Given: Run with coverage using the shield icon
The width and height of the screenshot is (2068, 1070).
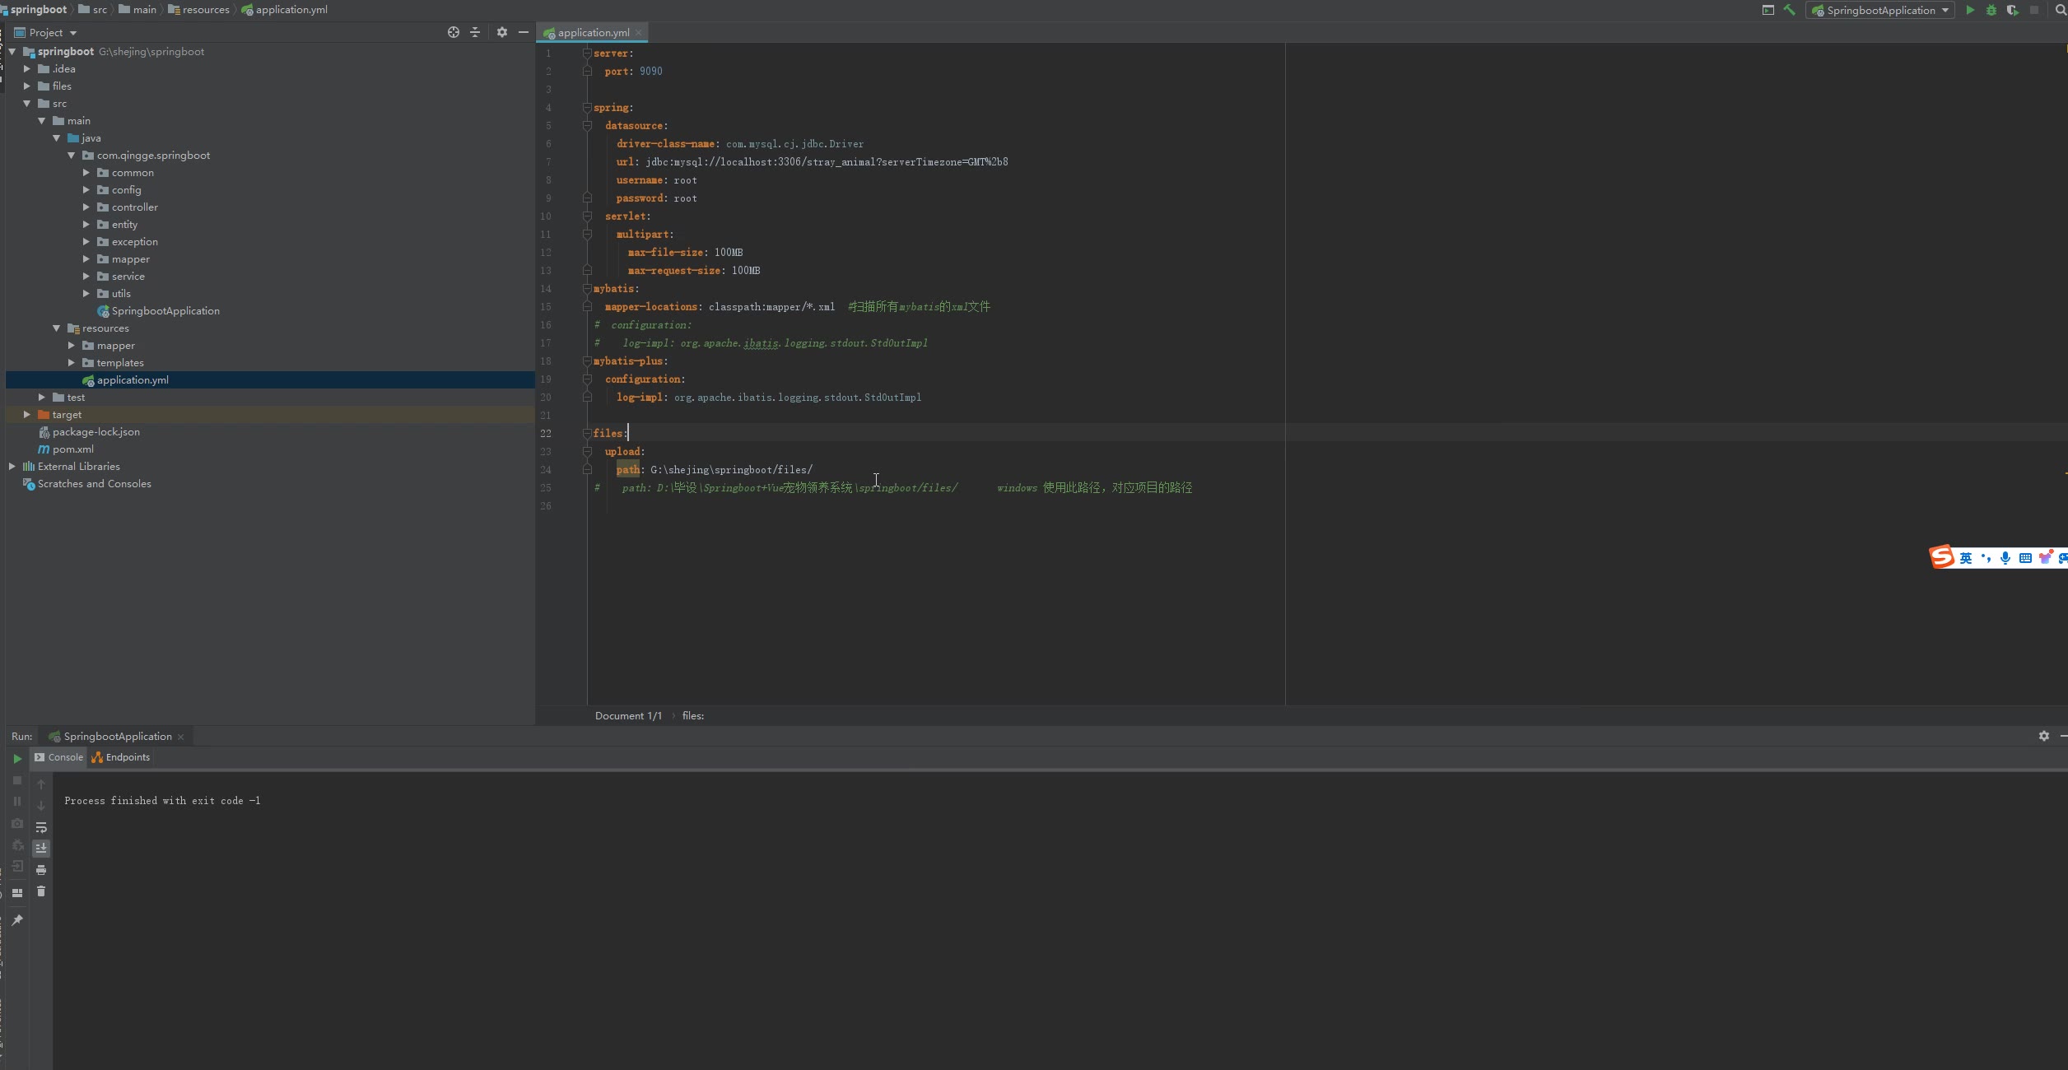Looking at the screenshot, I should pos(2012,11).
